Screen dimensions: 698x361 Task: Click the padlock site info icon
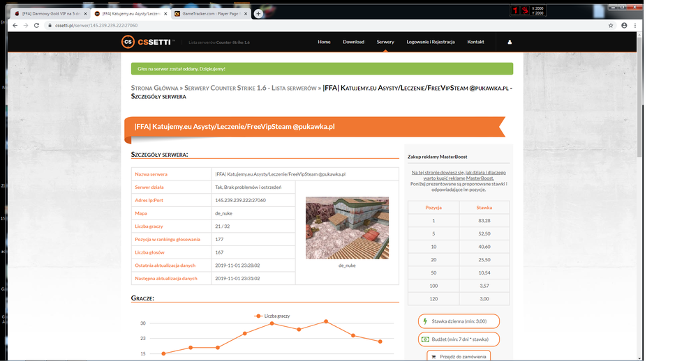coord(50,25)
